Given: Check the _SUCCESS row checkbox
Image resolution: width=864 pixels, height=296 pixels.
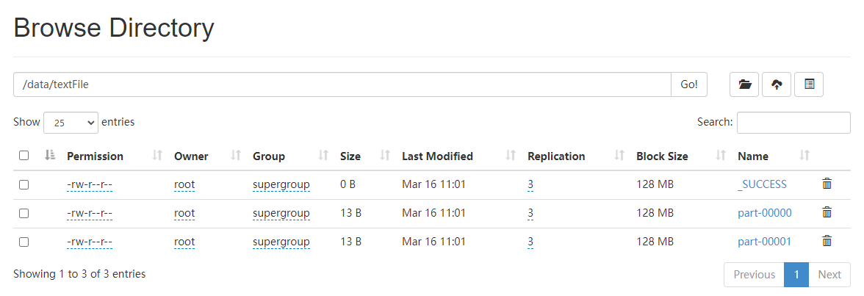Looking at the screenshot, I should [x=24, y=184].
